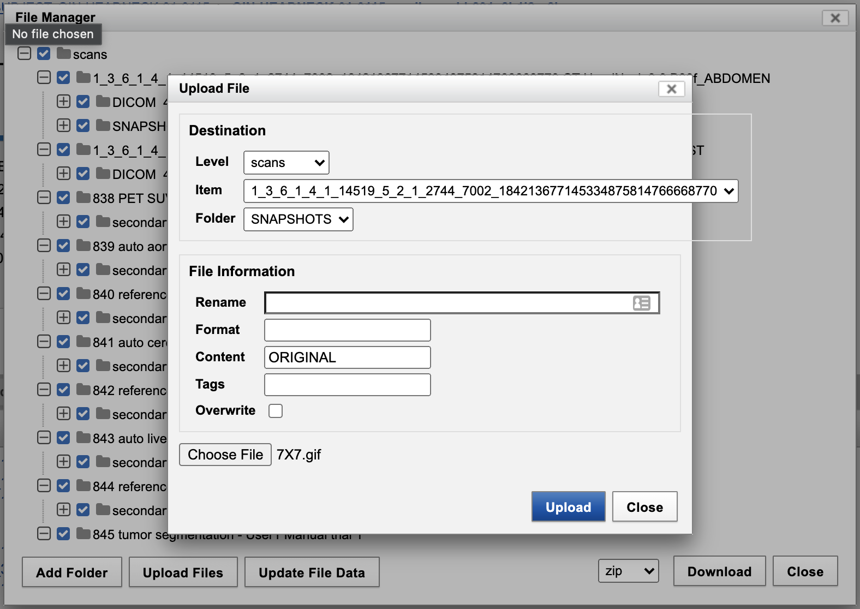Click the scans root folder icon
Image resolution: width=860 pixels, height=609 pixels.
point(64,53)
